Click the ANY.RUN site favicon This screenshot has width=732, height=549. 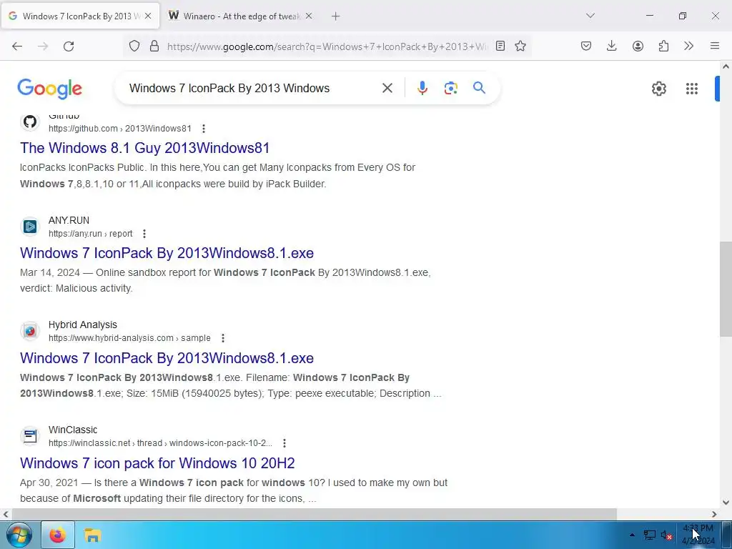pos(30,227)
